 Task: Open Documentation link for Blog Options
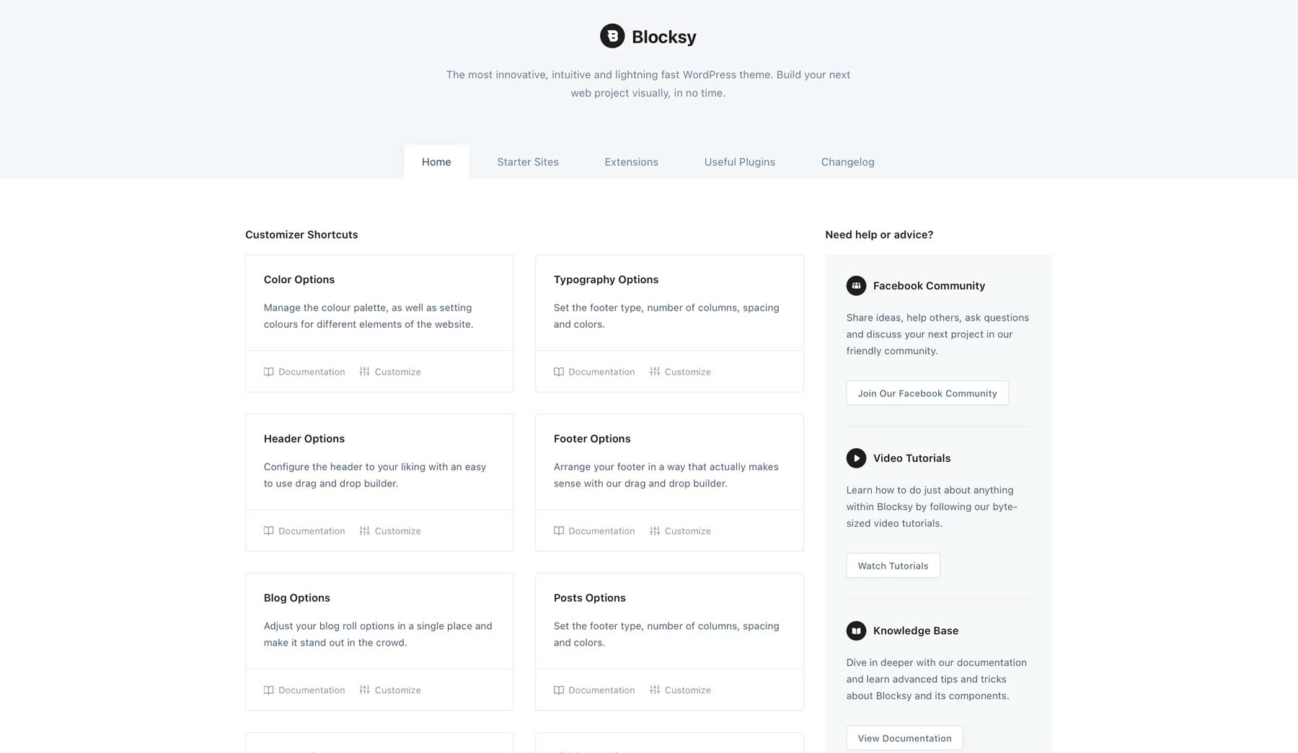point(304,690)
